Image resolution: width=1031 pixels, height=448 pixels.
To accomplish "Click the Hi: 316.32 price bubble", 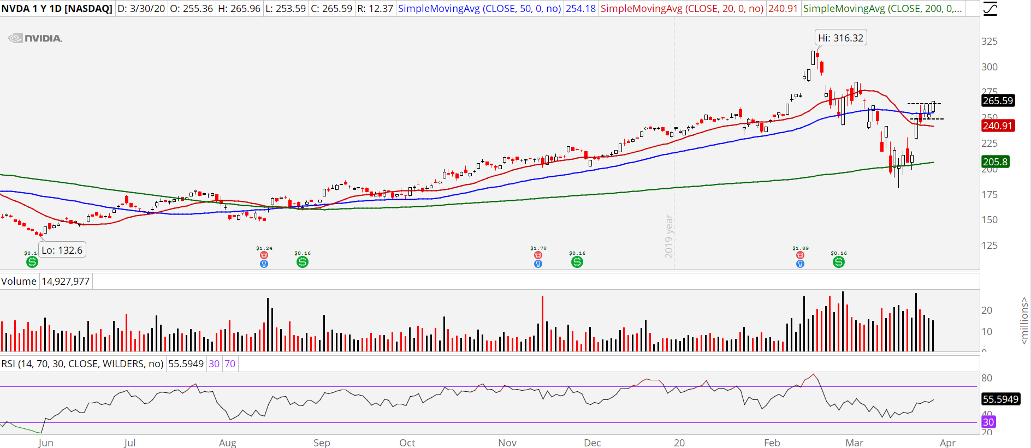I will 841,38.
